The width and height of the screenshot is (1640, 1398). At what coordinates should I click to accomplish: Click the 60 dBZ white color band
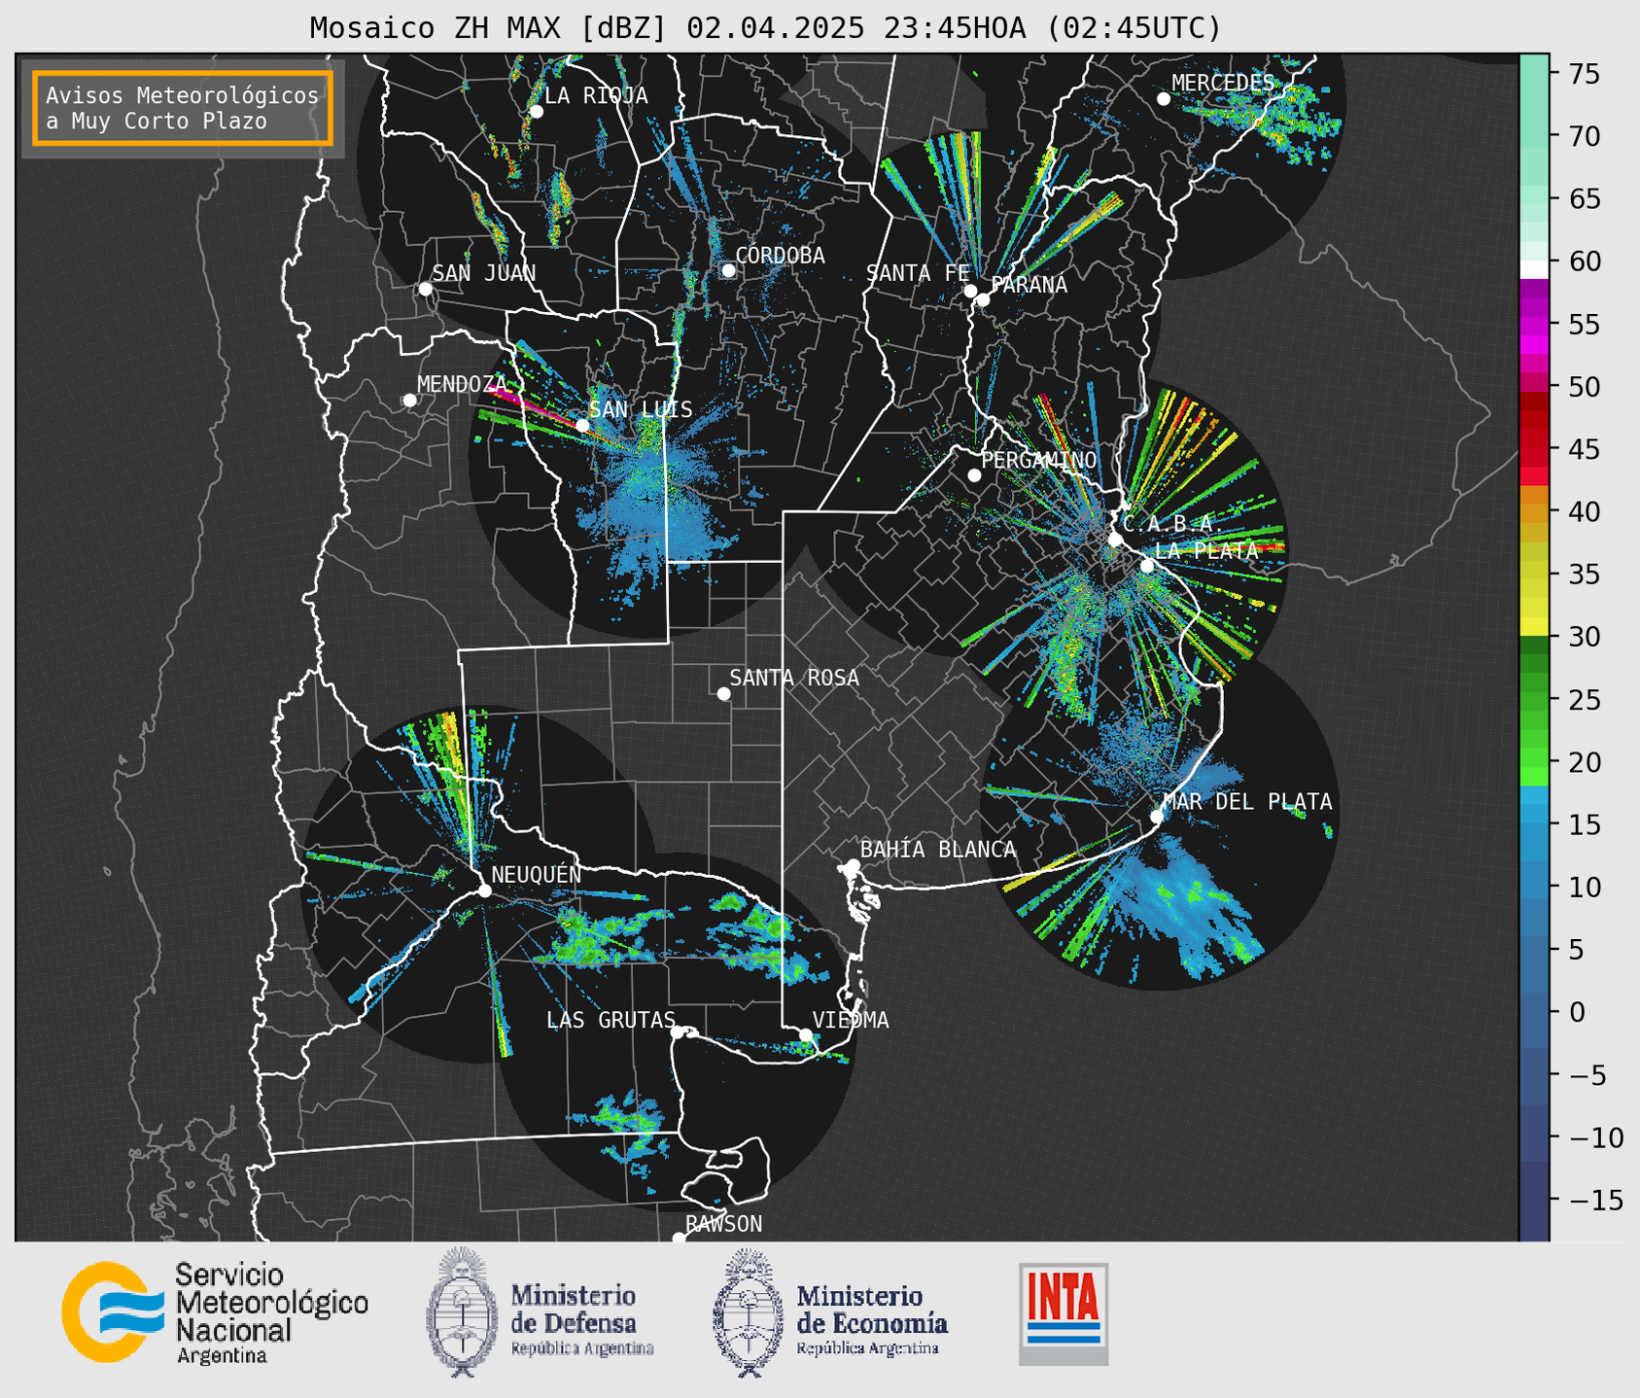1534,269
